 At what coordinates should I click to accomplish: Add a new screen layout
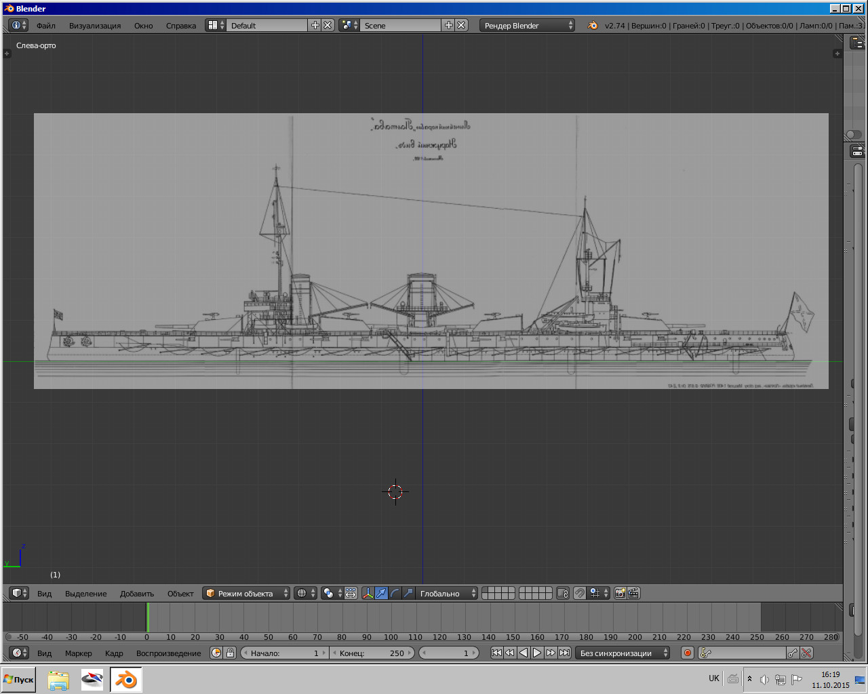pos(315,25)
